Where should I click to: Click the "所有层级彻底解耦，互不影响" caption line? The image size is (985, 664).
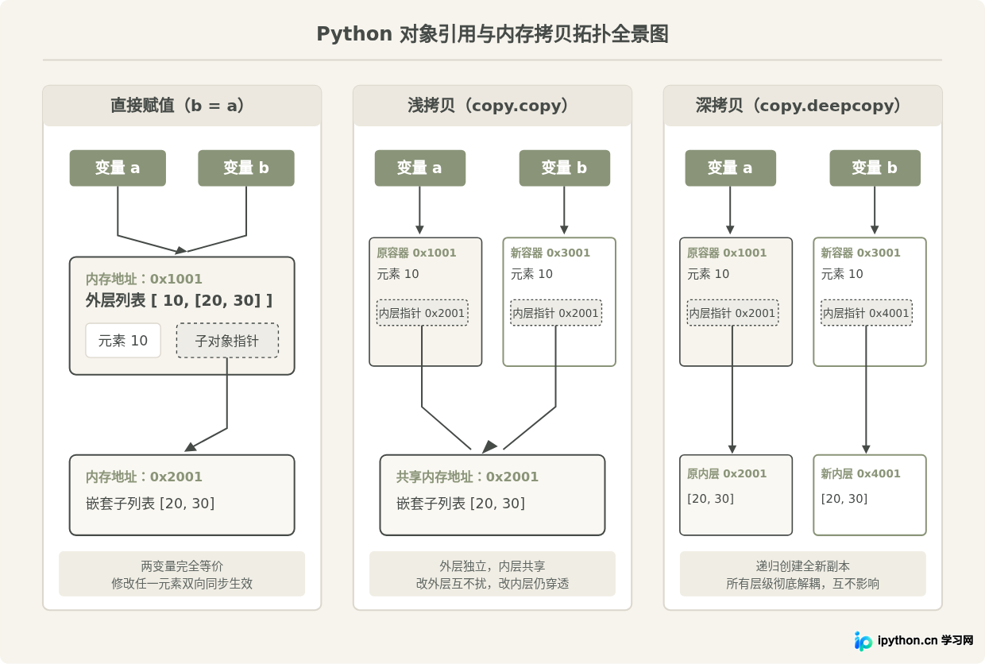[803, 584]
